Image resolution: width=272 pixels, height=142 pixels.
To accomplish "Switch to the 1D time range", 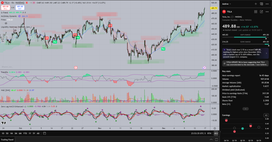I will (x=3, y=133).
